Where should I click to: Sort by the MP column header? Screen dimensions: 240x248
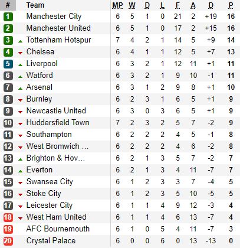117,5
